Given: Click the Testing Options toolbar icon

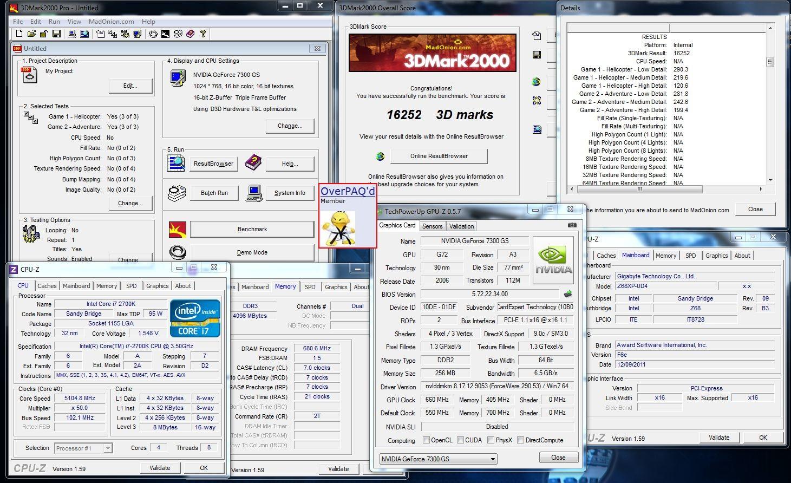Looking at the screenshot, I should click(125, 34).
